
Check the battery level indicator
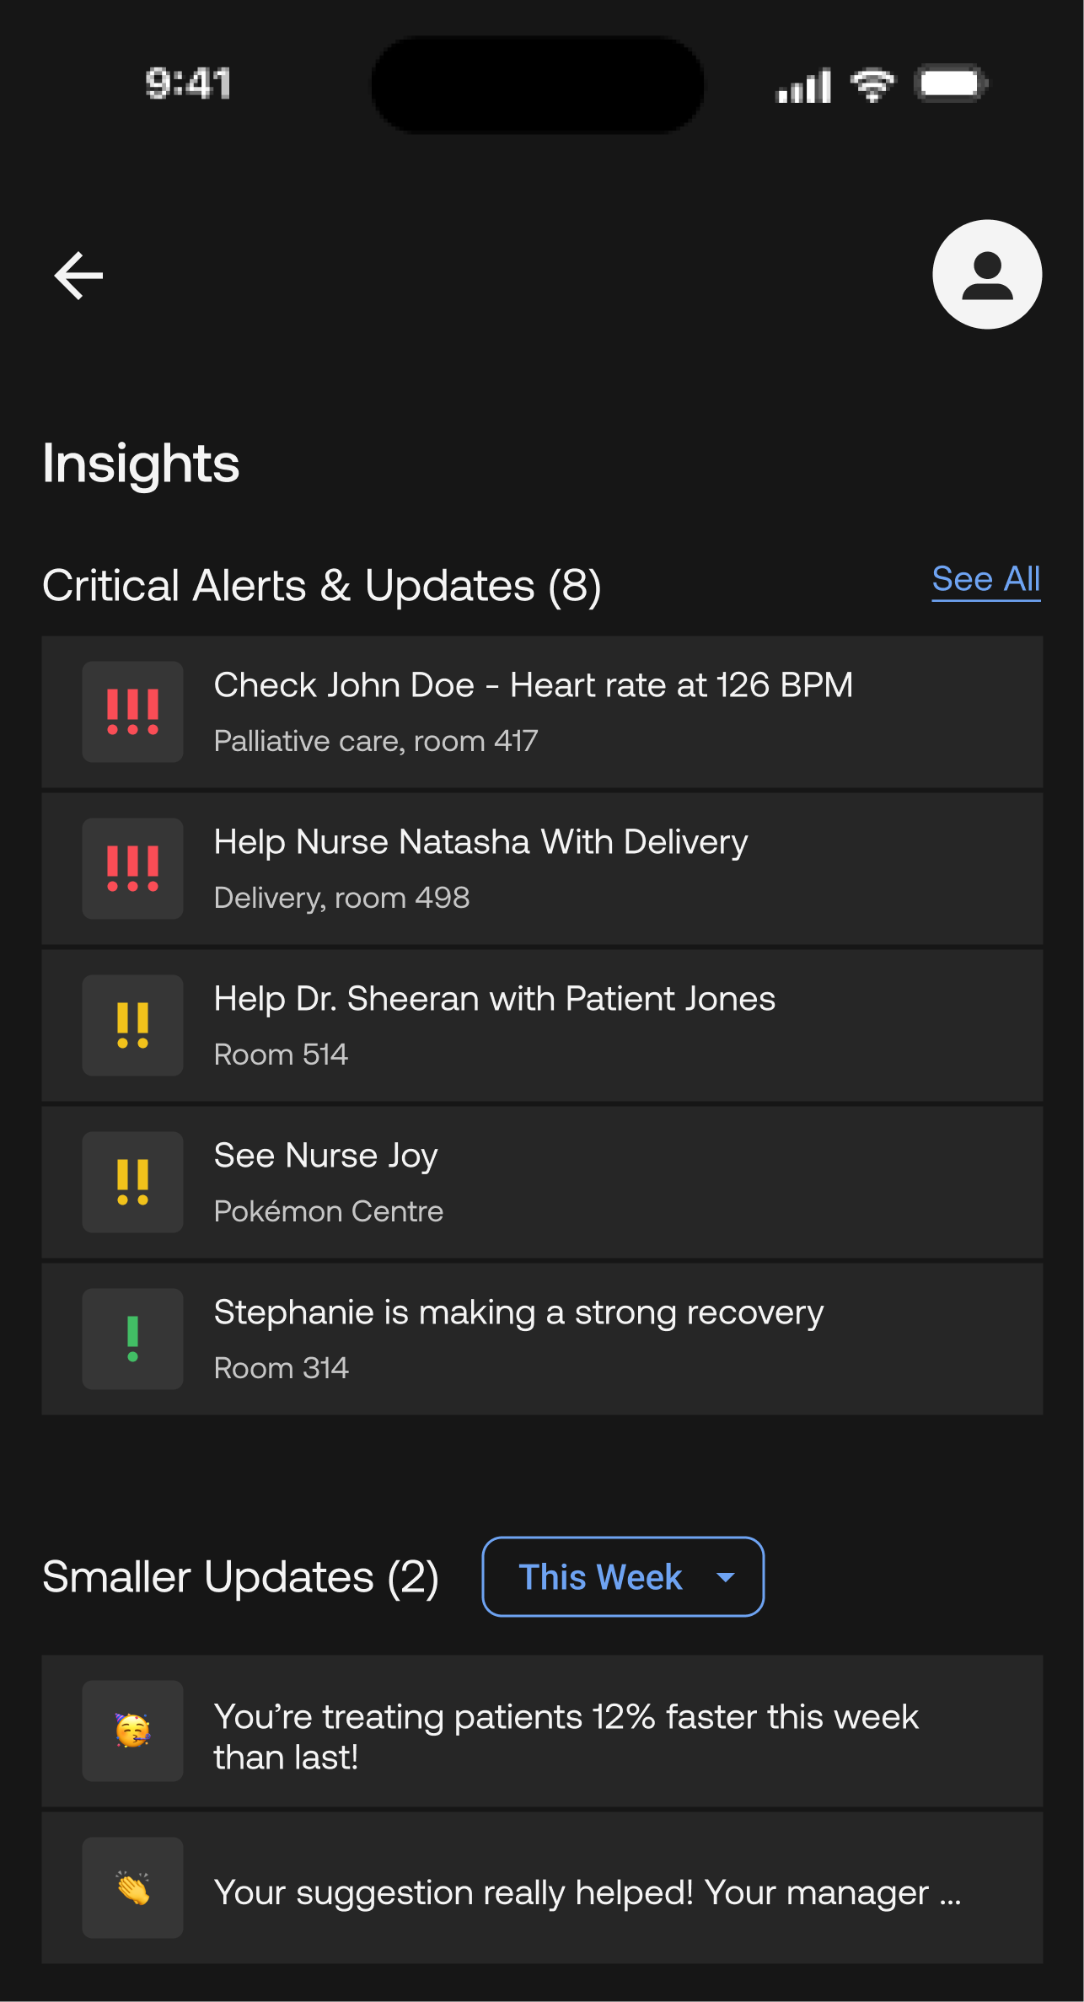click(950, 84)
